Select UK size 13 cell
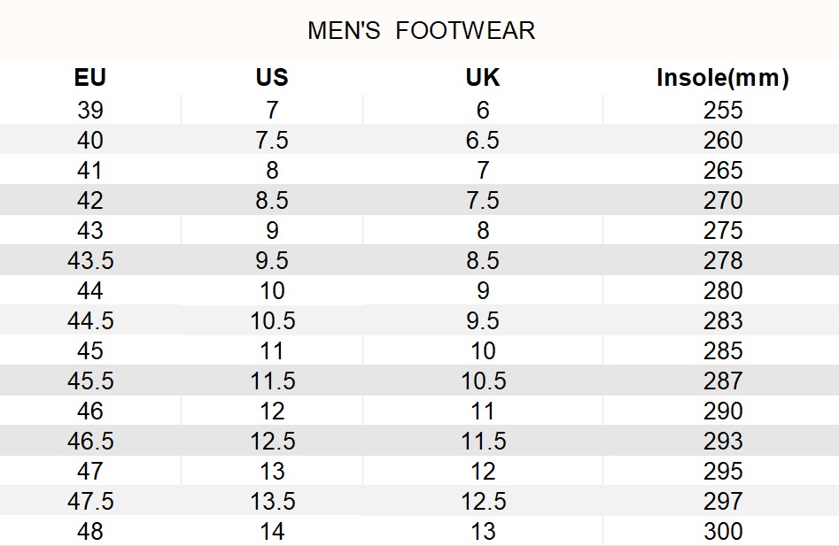Screen dimensions: 839x546 [483, 532]
